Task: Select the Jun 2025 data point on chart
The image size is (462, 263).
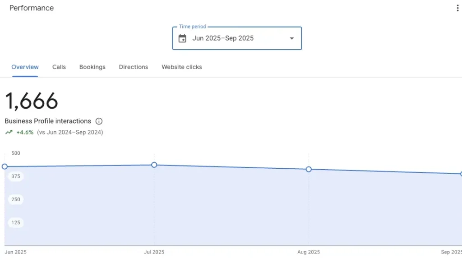Action: pos(5,166)
